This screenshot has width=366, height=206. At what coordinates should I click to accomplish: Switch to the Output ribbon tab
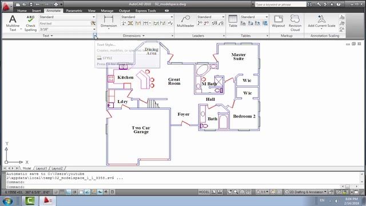125,11
